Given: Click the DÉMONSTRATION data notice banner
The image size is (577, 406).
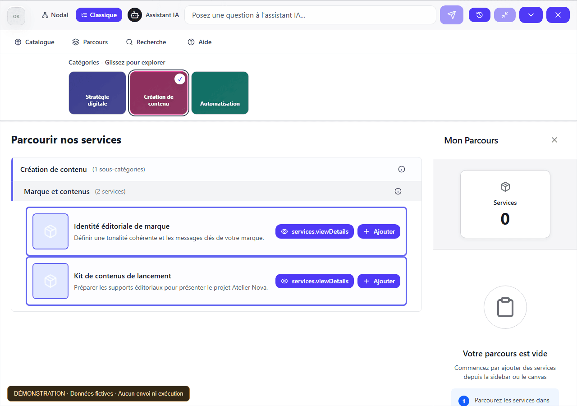Looking at the screenshot, I should click(x=99, y=393).
